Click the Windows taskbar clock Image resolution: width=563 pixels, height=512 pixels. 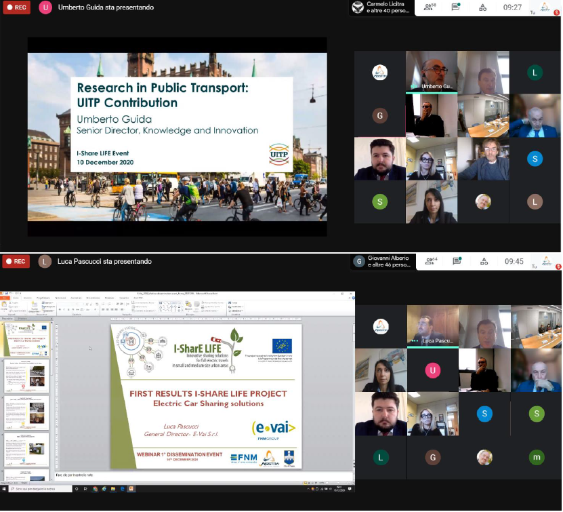pyautogui.click(x=339, y=489)
